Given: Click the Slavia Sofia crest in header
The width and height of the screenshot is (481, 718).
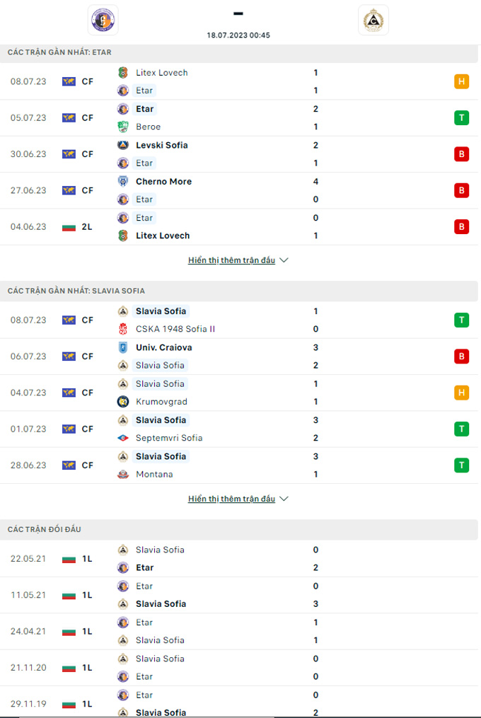Looking at the screenshot, I should (373, 20).
